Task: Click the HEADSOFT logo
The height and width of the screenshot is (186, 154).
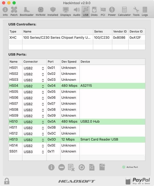Action: click(x=77, y=181)
